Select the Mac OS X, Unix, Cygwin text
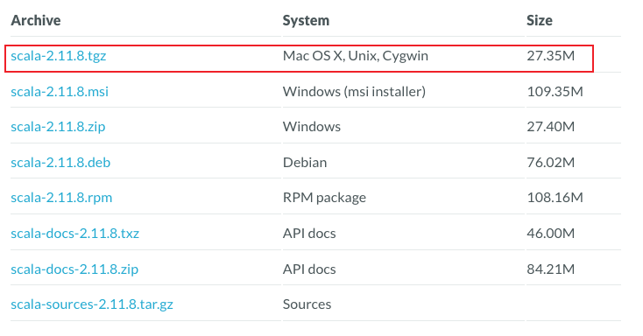This screenshot has height=336, width=643. click(x=355, y=56)
